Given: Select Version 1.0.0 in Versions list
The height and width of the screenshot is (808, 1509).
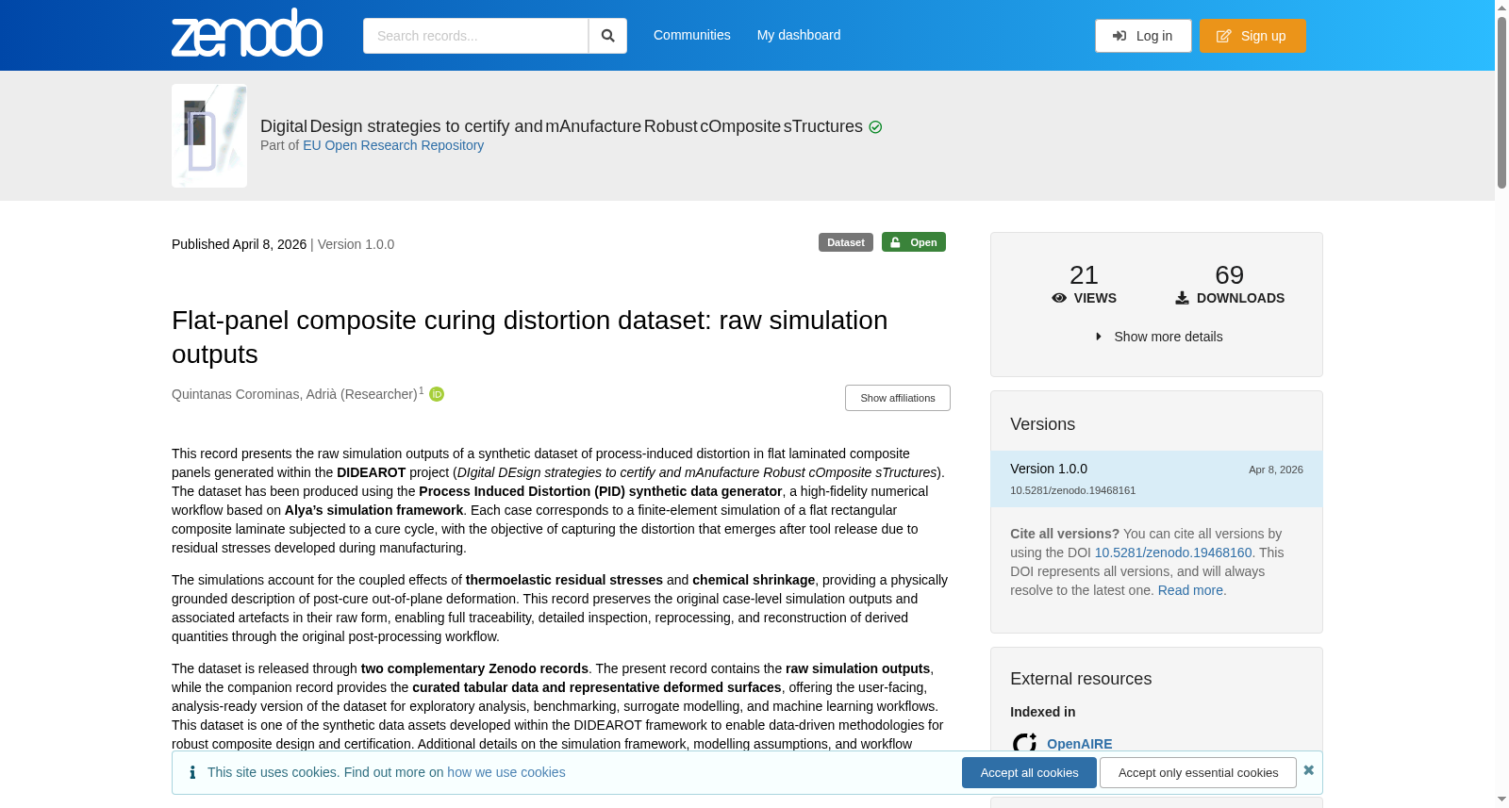Looking at the screenshot, I should [1156, 479].
